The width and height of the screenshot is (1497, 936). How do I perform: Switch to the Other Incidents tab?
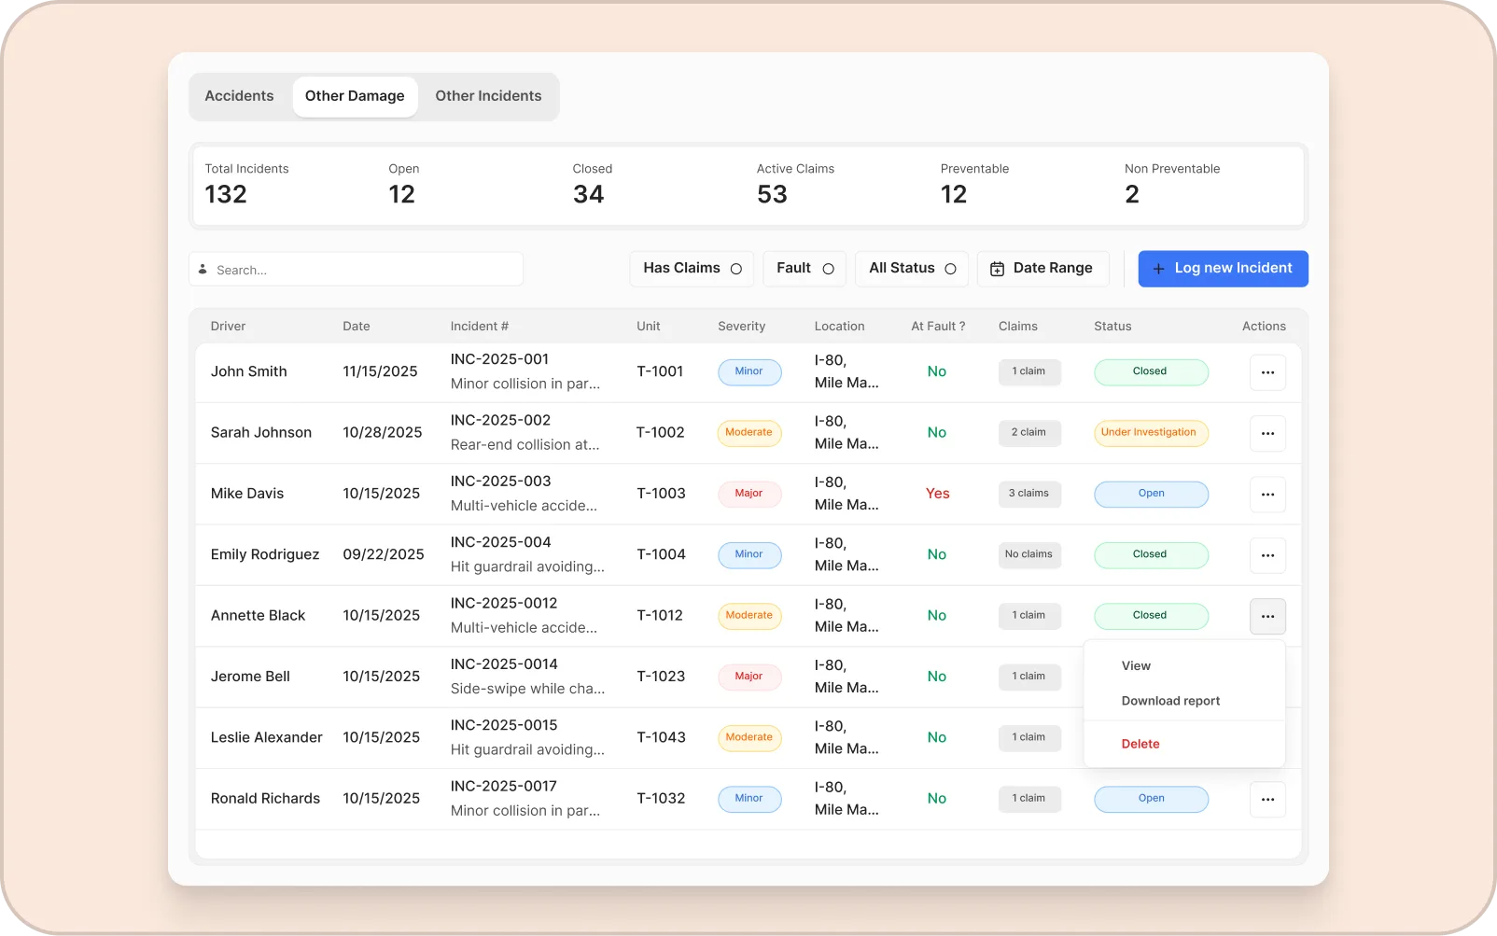click(488, 96)
